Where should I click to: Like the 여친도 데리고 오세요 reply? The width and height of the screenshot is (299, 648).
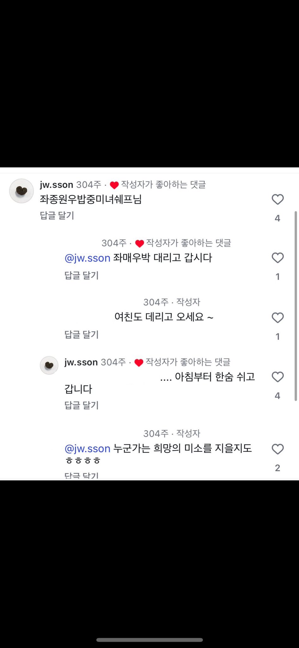(278, 318)
